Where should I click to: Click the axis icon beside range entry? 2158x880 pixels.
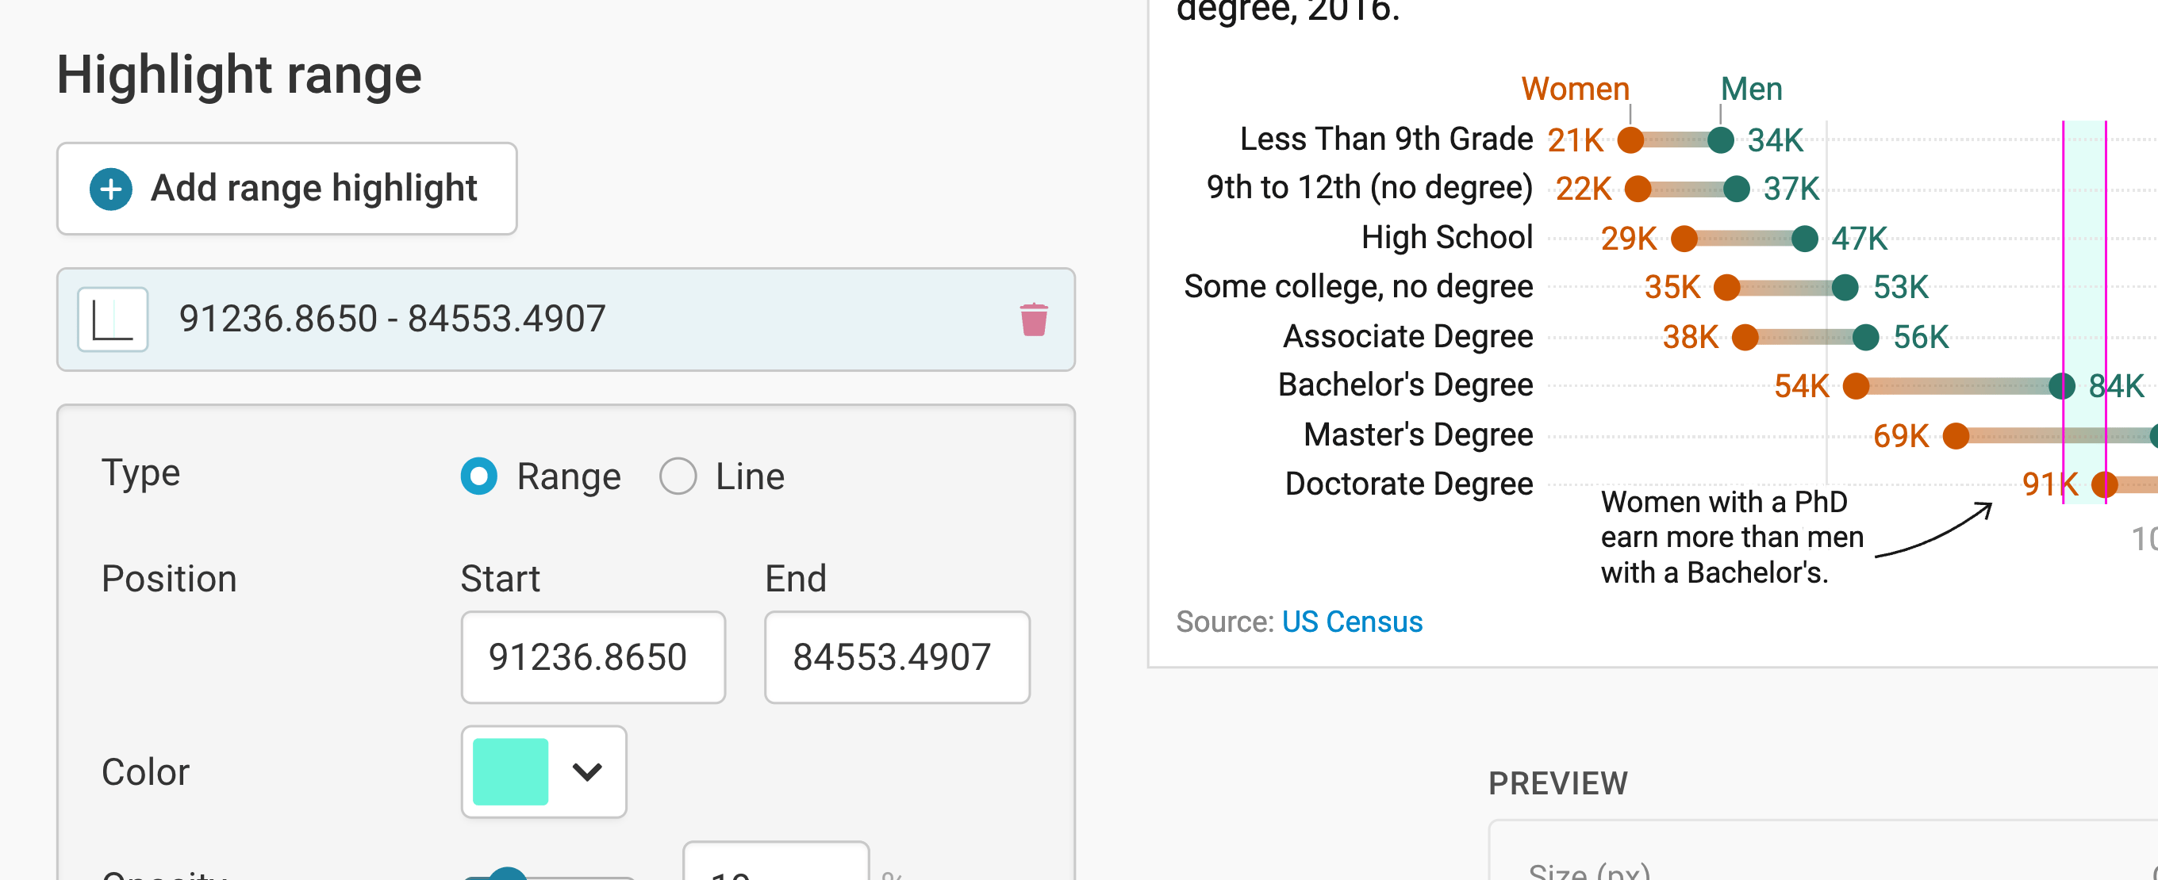(x=112, y=319)
